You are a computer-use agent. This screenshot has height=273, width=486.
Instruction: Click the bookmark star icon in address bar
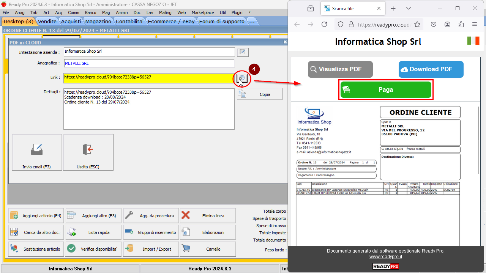417,24
